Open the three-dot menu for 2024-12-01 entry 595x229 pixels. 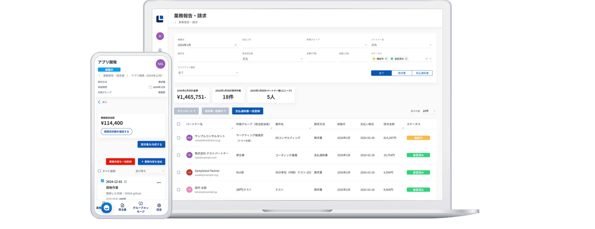click(x=159, y=182)
